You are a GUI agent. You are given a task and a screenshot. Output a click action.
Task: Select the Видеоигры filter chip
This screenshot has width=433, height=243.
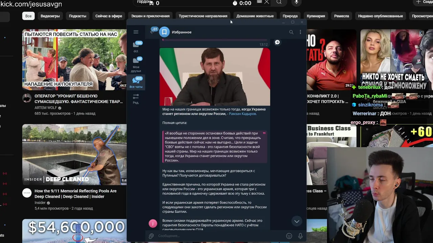[50, 16]
